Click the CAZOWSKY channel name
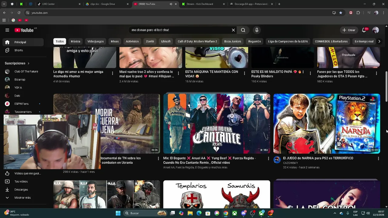This screenshot has height=218, width=388. pos(290,163)
